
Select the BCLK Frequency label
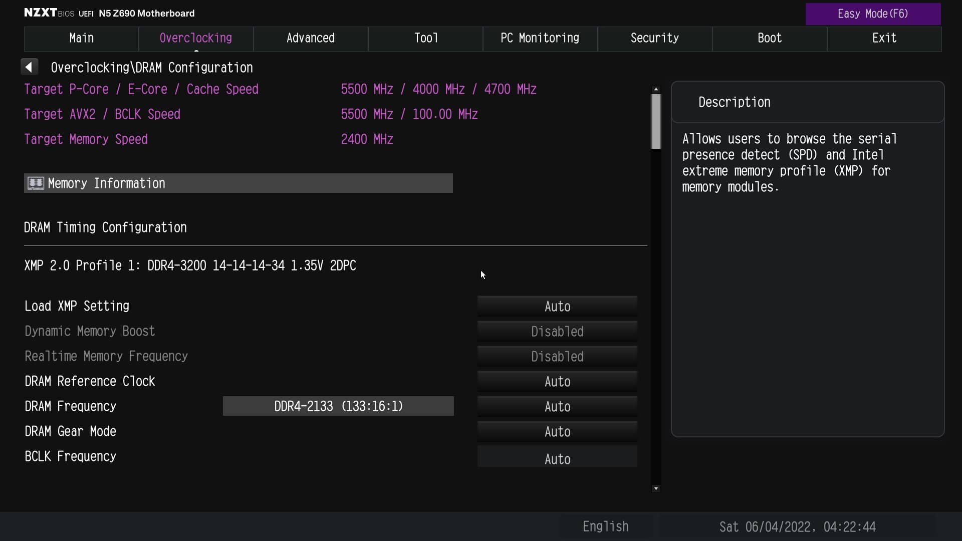pos(71,456)
